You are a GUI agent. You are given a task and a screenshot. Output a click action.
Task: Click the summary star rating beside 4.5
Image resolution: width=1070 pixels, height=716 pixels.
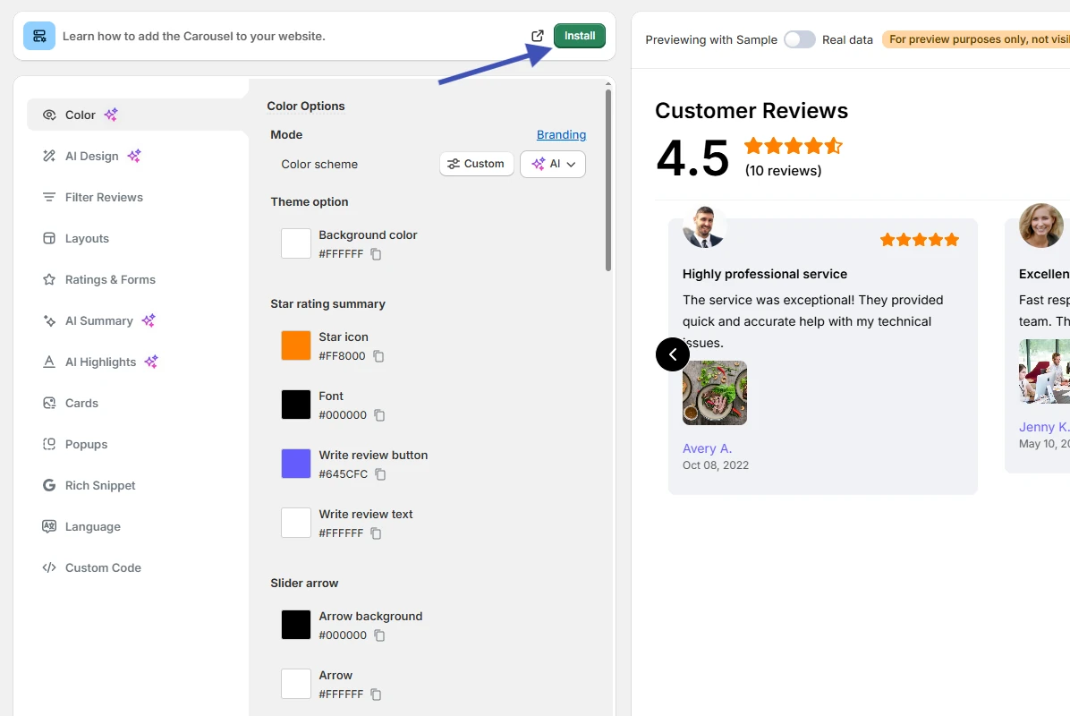pos(794,145)
